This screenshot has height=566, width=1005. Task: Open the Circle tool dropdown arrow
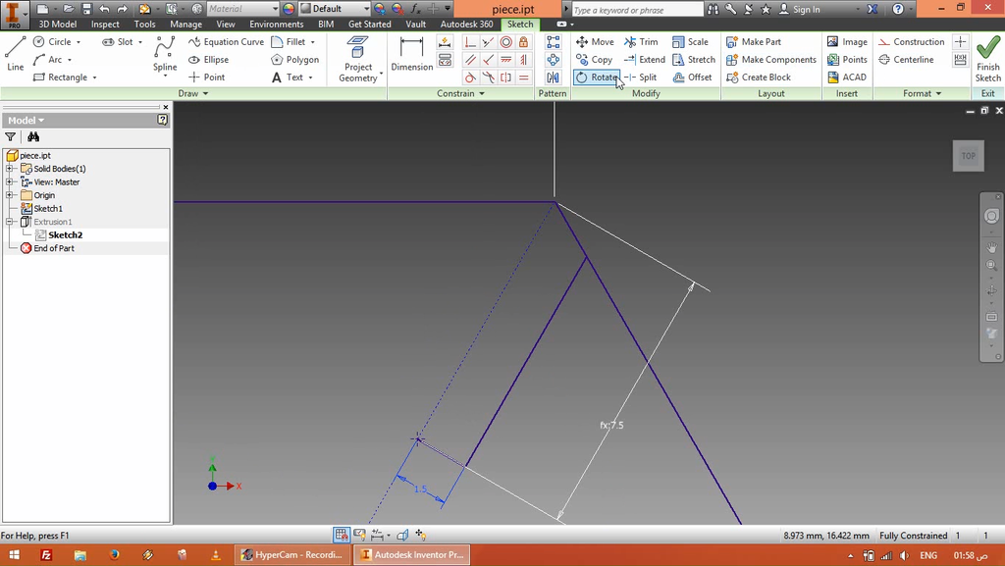pos(79,42)
